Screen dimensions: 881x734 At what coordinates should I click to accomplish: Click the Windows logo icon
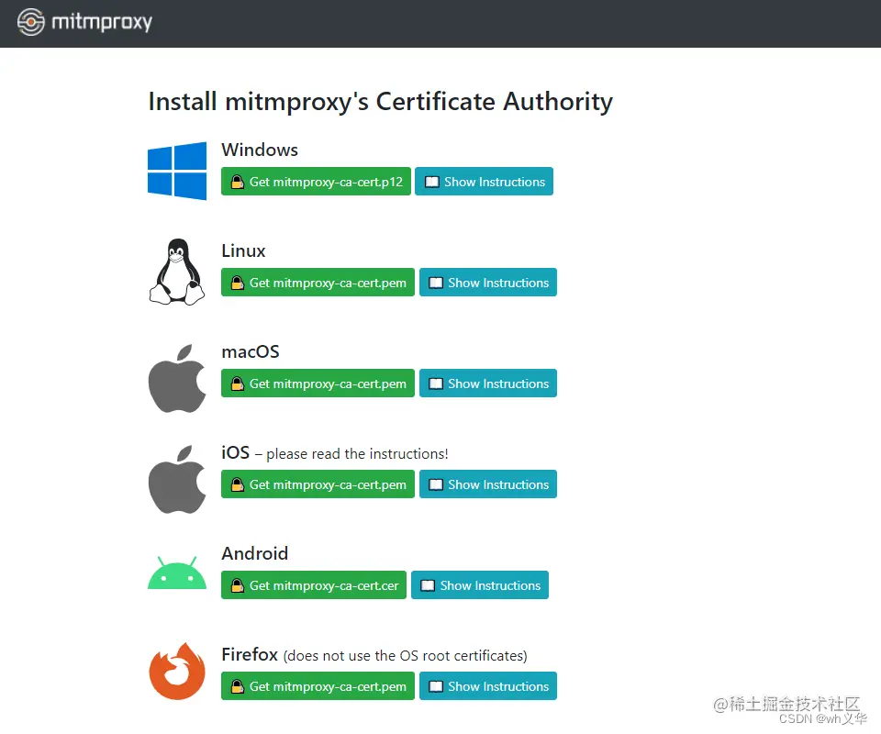[x=177, y=171]
